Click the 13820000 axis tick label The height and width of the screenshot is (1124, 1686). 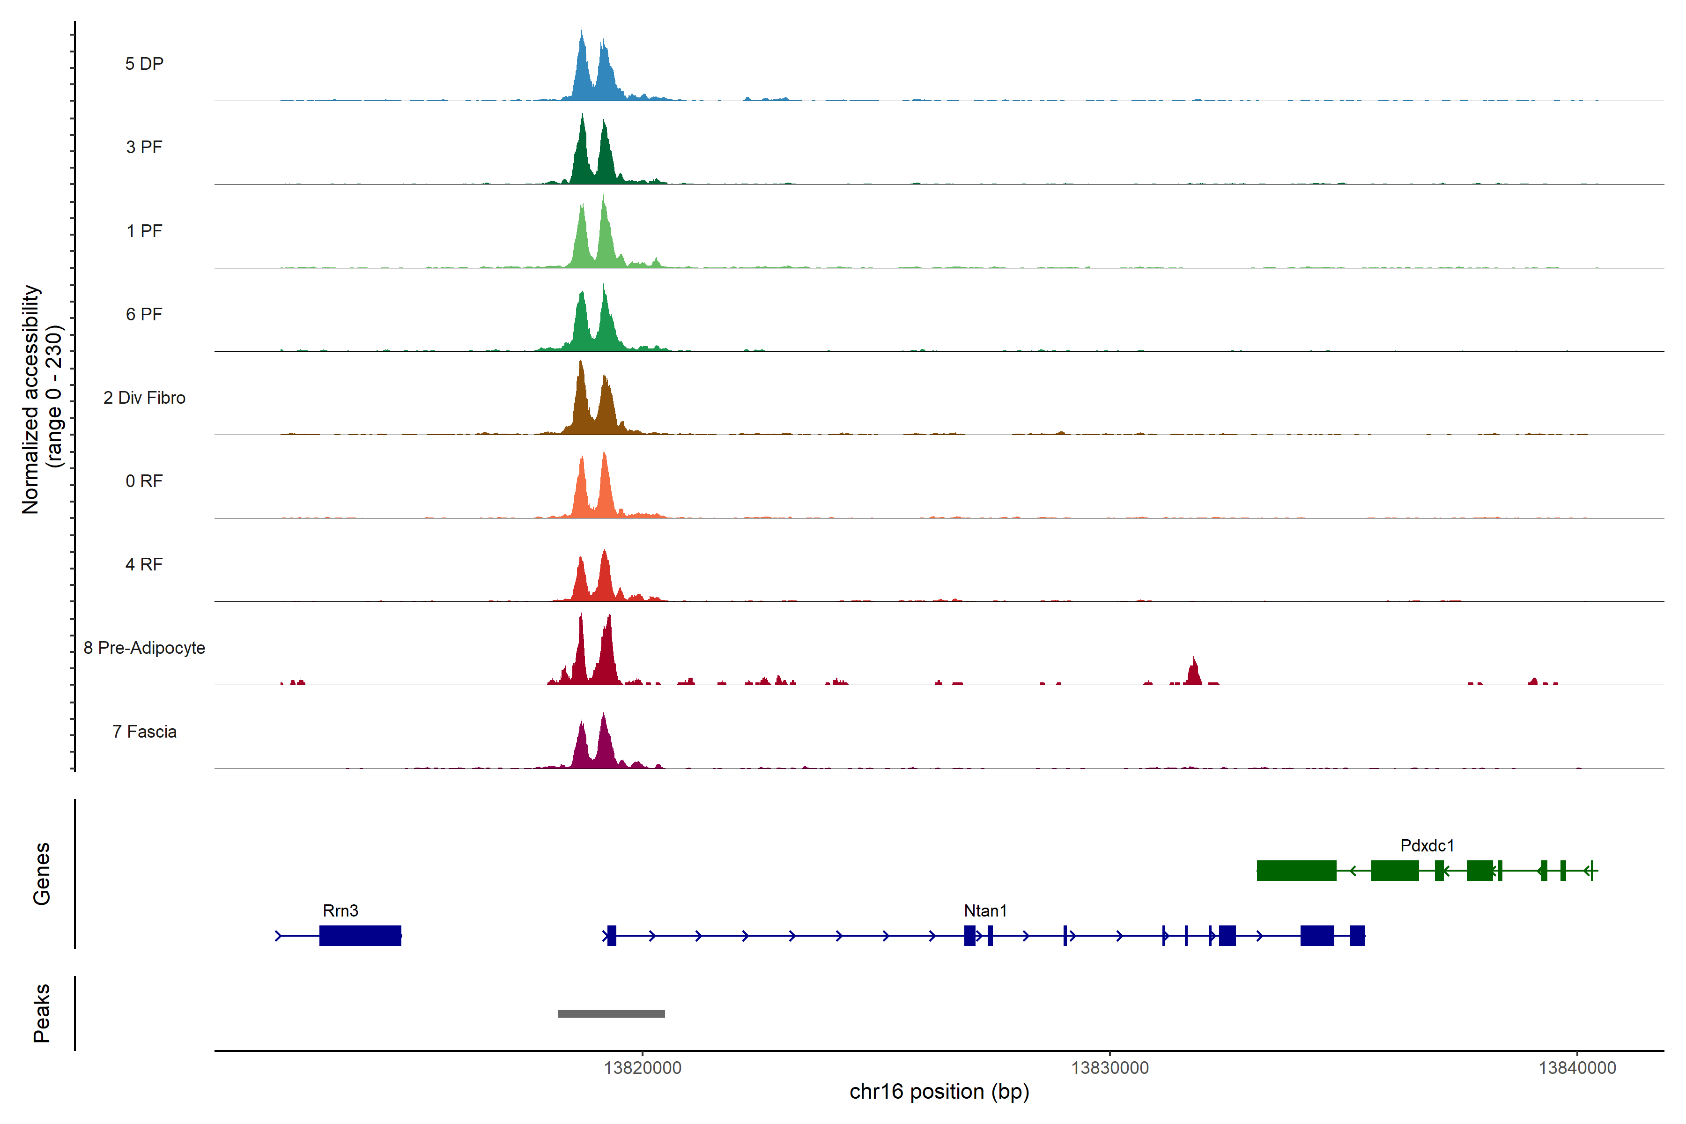click(x=642, y=1067)
